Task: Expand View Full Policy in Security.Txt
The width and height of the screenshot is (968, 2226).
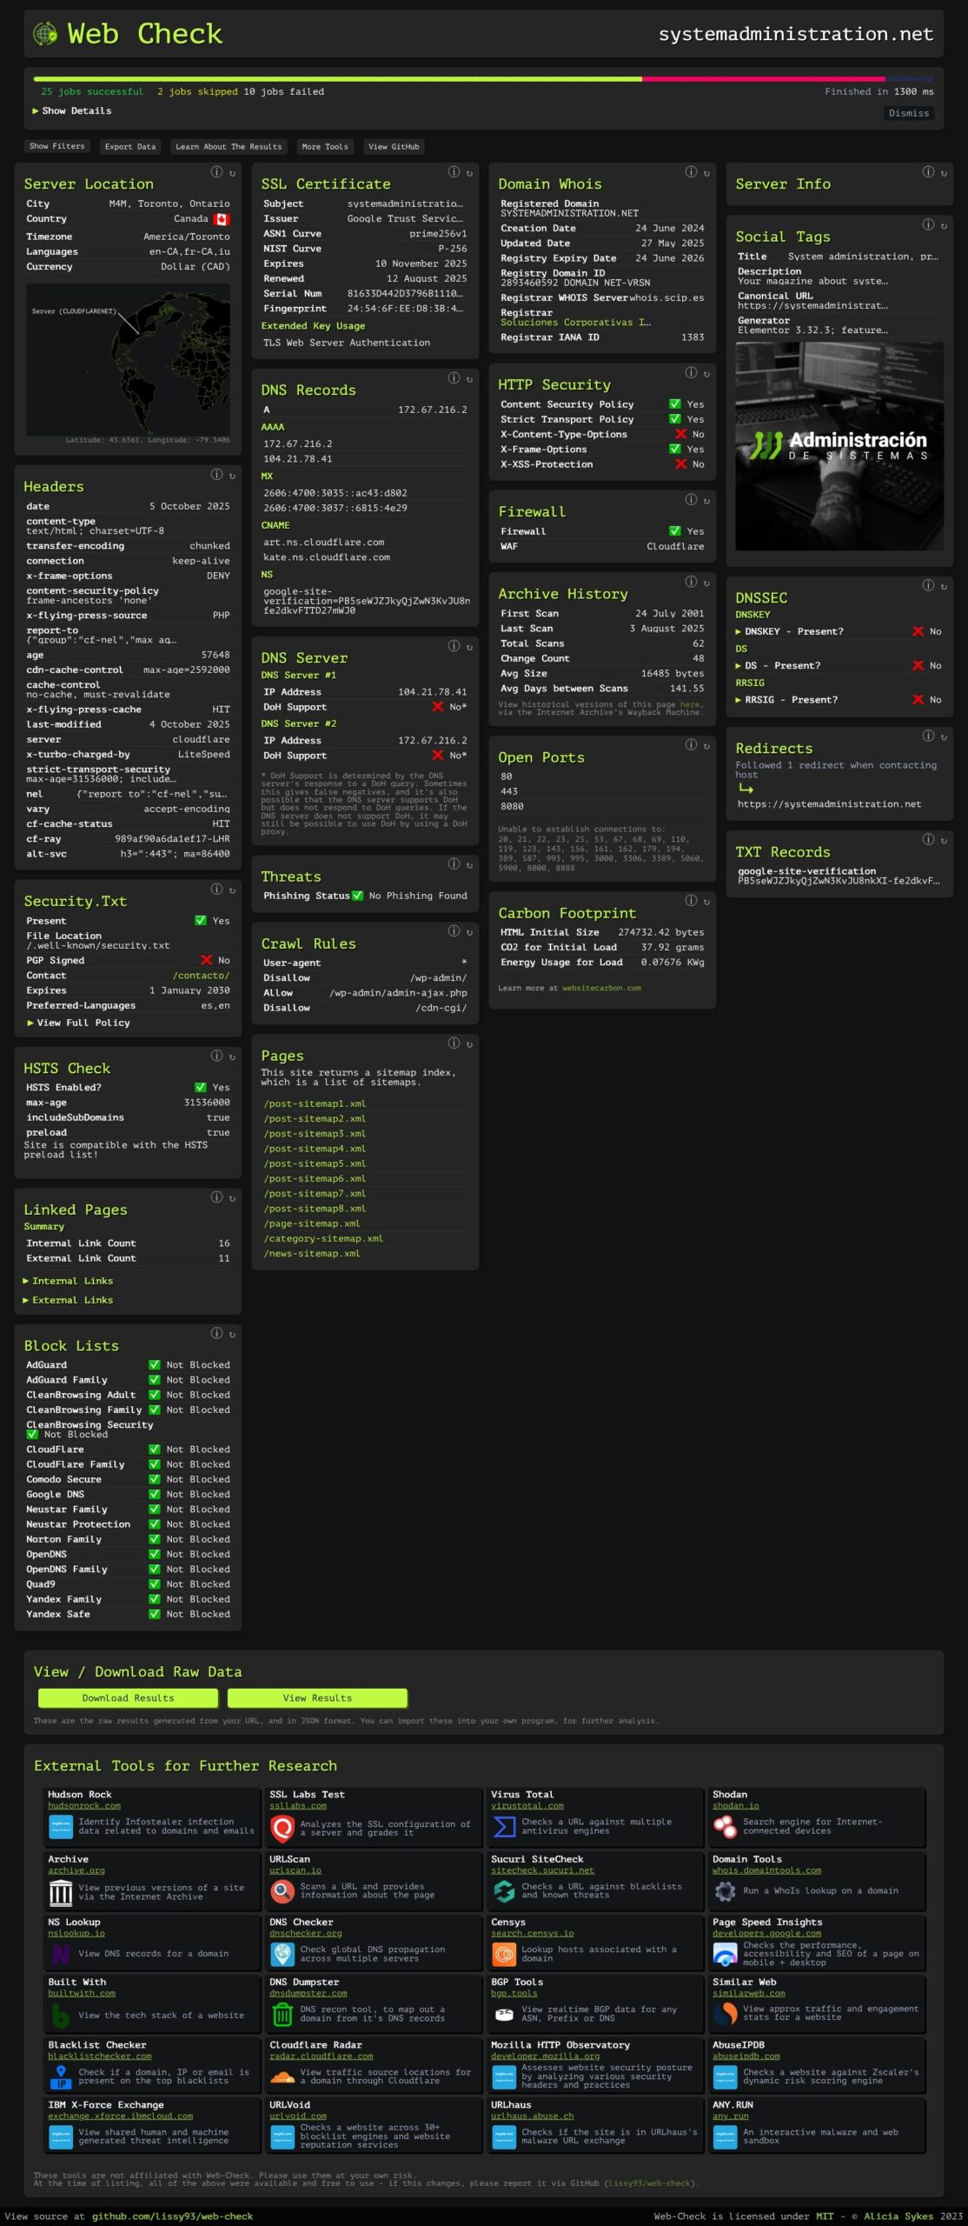Action: pyautogui.click(x=78, y=1023)
